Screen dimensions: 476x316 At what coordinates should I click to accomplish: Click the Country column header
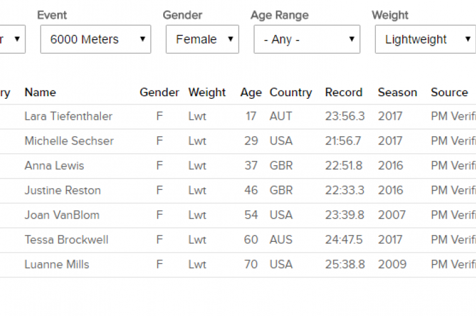pos(291,92)
